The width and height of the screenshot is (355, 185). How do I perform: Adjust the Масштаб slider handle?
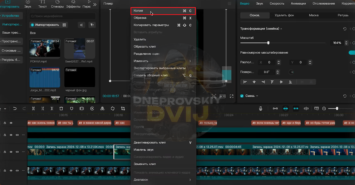click(268, 43)
